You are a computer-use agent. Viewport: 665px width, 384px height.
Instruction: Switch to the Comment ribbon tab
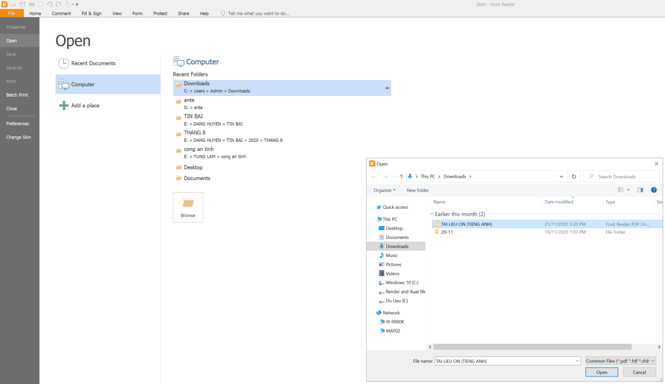pos(61,14)
